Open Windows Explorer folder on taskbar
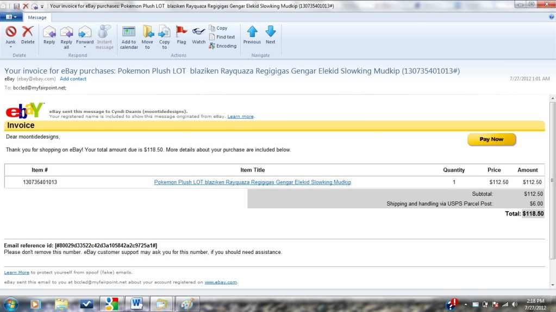 [61, 304]
